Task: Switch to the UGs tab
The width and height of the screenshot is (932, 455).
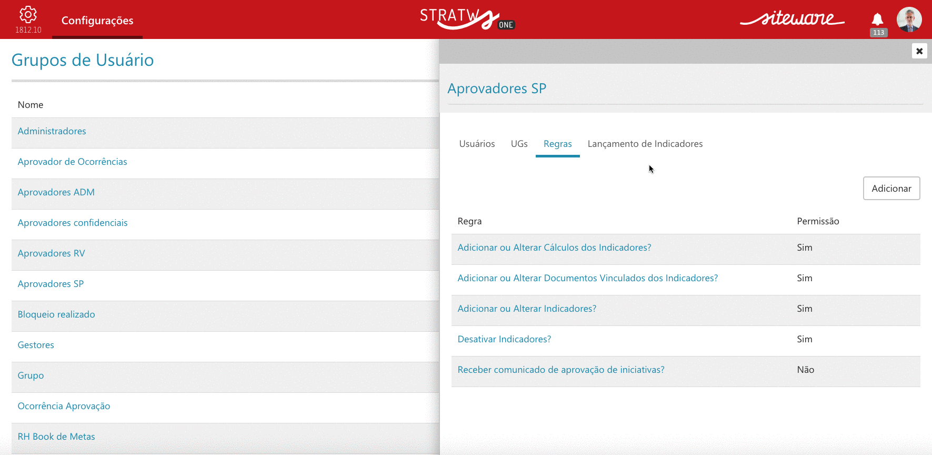Action: [x=519, y=144]
